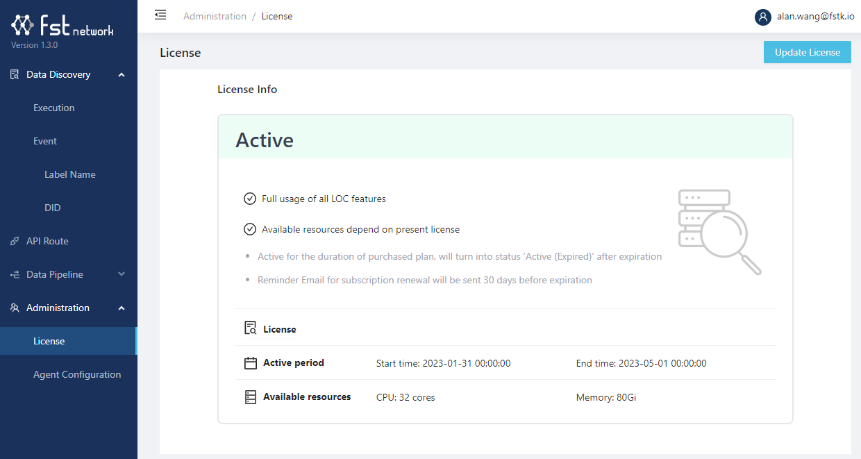The width and height of the screenshot is (861, 459).
Task: Open Execution in the sidebar
Action: tap(54, 108)
